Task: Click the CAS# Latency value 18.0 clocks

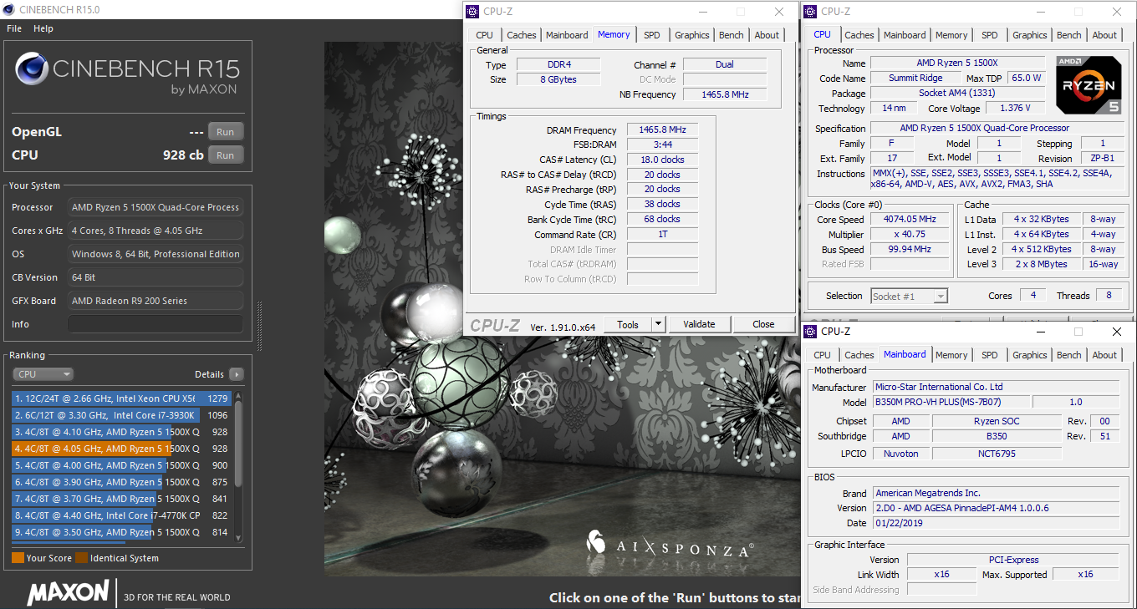Action: (662, 160)
